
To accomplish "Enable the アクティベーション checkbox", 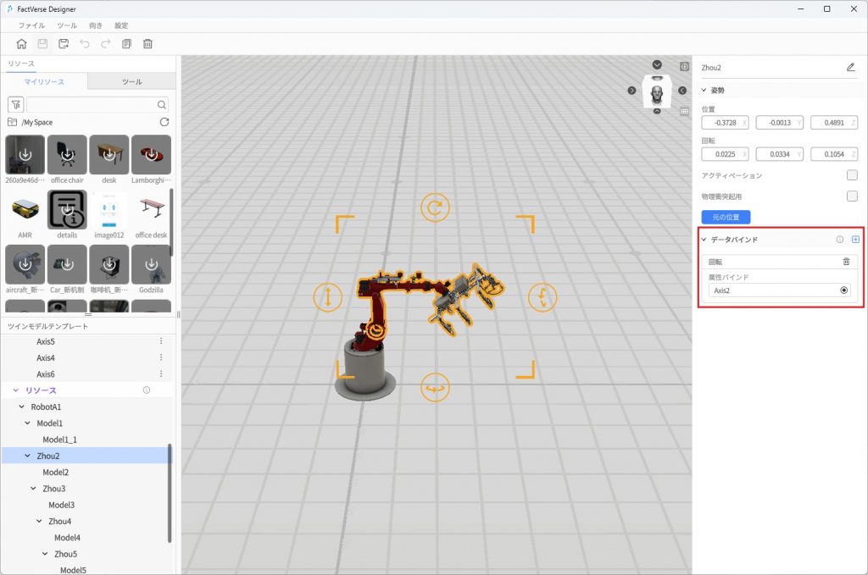I will (852, 175).
